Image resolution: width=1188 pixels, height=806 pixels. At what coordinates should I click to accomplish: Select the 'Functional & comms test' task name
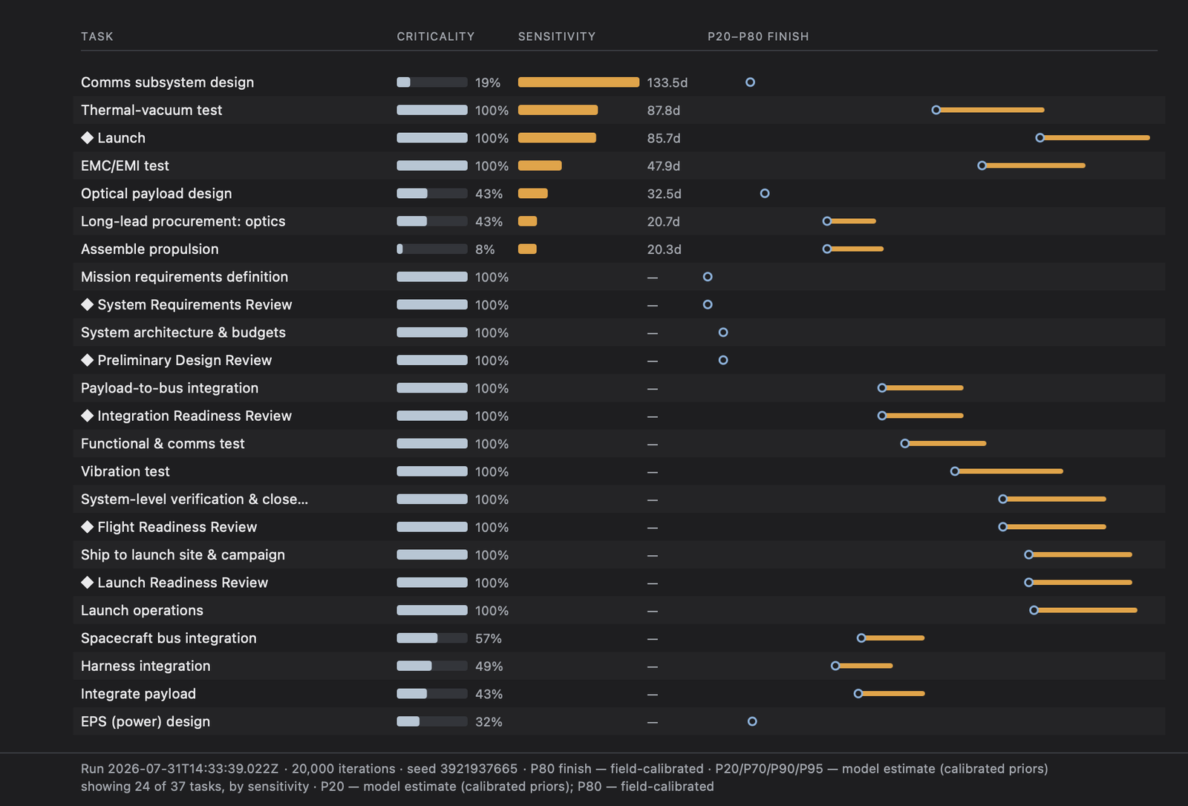tap(163, 444)
